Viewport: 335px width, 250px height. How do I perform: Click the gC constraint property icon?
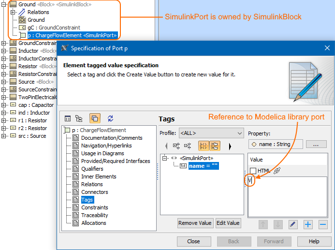(x=22, y=28)
